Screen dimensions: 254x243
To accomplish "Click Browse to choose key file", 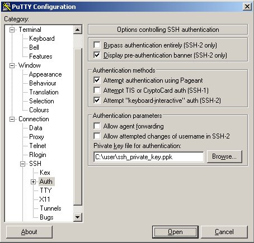I will click(224, 156).
